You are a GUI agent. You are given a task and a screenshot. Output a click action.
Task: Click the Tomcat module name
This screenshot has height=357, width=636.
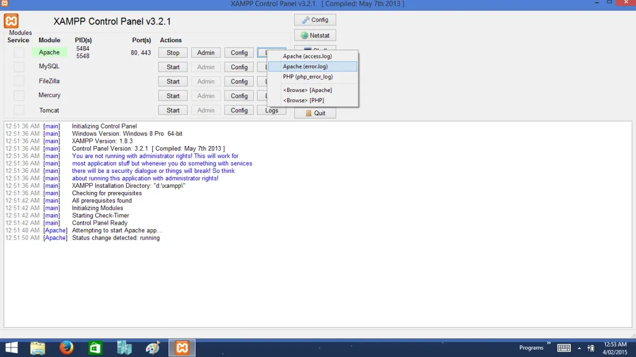(49, 110)
